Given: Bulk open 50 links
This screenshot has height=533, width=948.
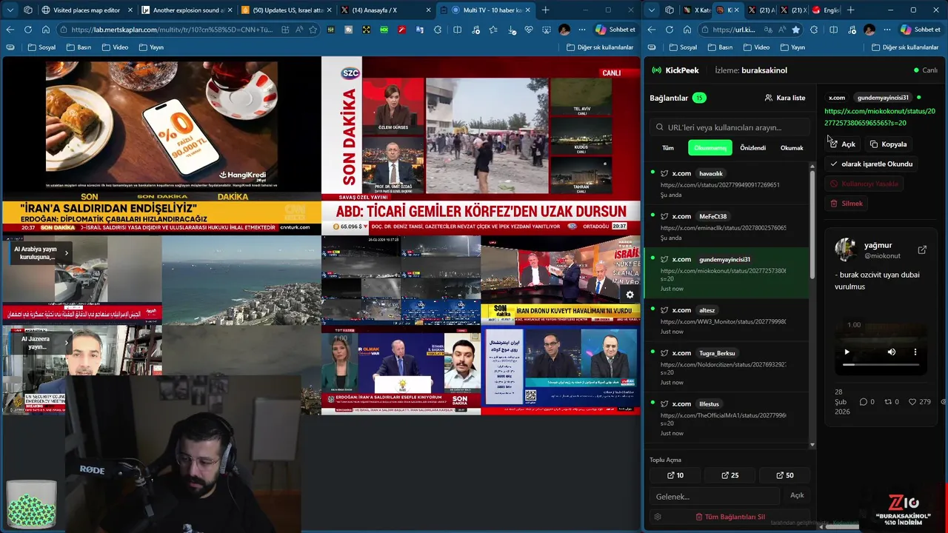Looking at the screenshot, I should click(785, 475).
